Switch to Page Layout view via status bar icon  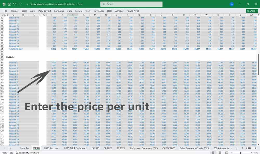[219, 152]
